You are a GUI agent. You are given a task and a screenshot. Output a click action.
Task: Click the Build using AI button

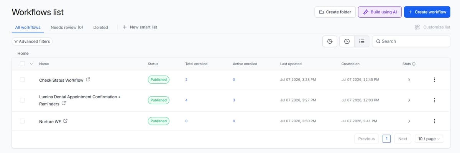point(380,12)
